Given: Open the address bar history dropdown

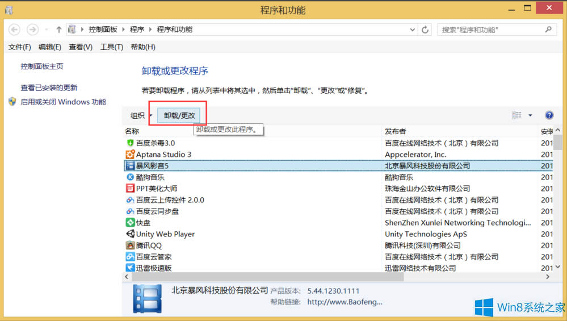Looking at the screenshot, I should 412,30.
